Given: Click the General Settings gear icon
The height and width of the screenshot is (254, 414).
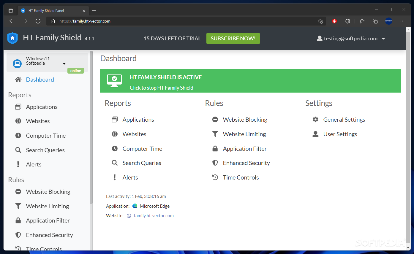Looking at the screenshot, I should 315,120.
